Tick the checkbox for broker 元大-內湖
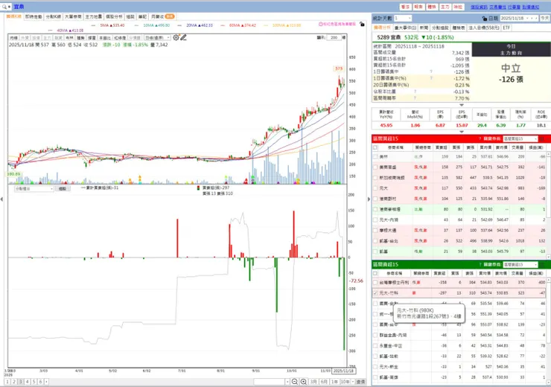The height and width of the screenshot is (387, 551). [x=375, y=220]
